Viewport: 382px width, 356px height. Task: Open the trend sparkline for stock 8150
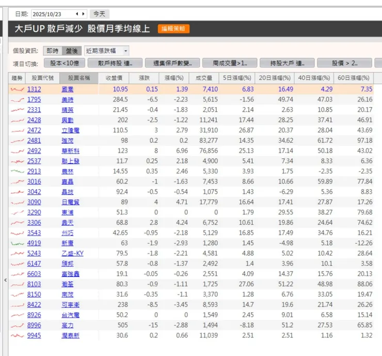(x=18, y=295)
